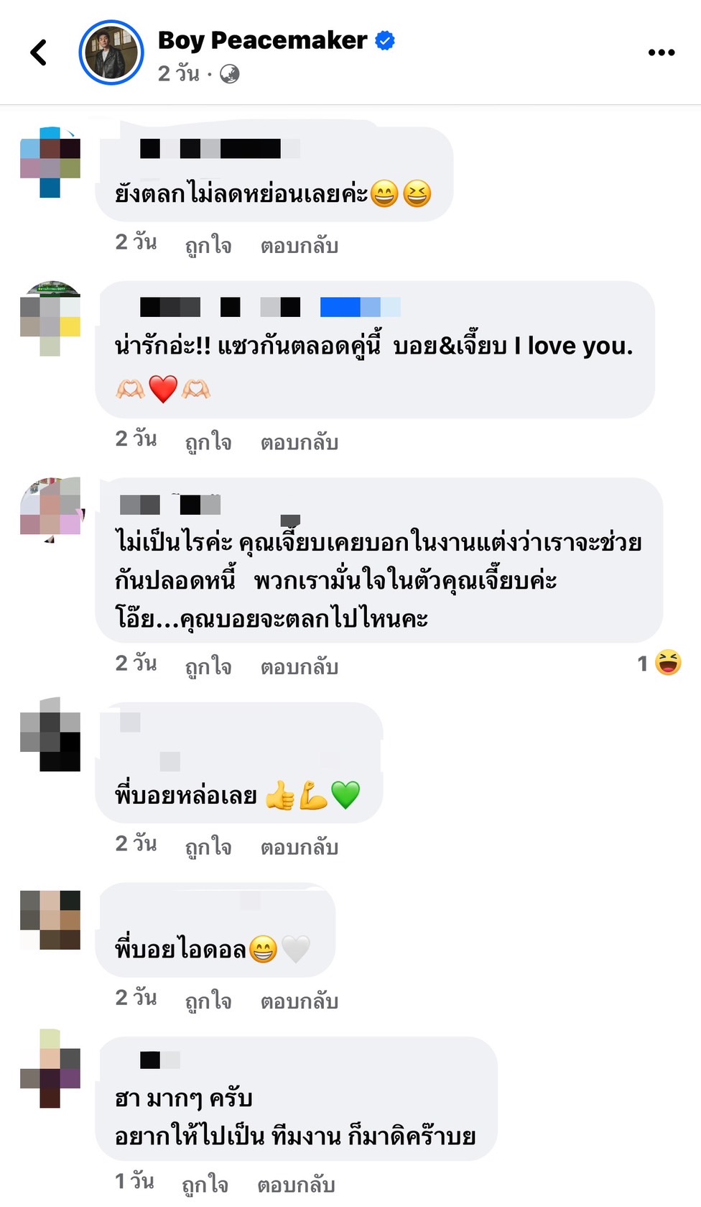The height and width of the screenshot is (1207, 701).
Task: Tap the back arrow icon
Action: [x=38, y=52]
